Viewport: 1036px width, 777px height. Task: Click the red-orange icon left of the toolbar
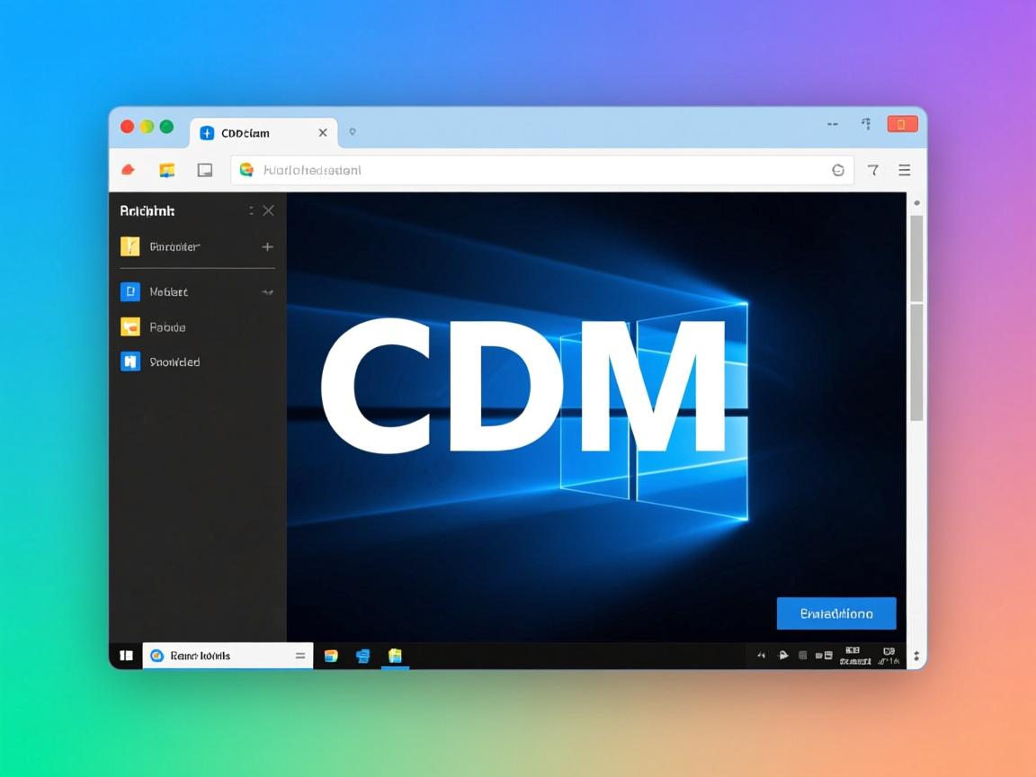click(x=128, y=170)
